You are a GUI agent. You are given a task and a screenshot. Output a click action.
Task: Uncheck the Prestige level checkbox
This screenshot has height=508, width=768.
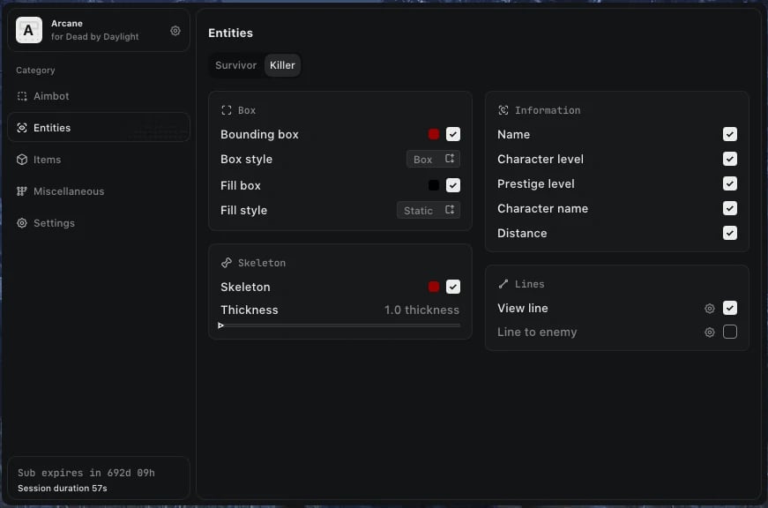coord(730,183)
